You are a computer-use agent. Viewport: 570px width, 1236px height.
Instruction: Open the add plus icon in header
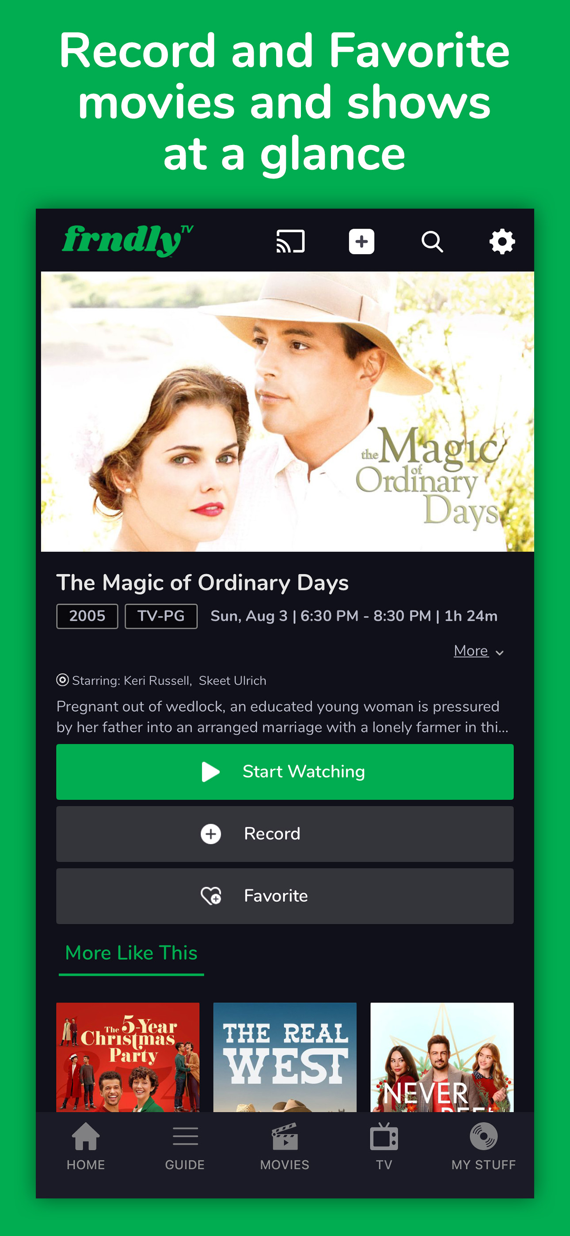click(361, 241)
